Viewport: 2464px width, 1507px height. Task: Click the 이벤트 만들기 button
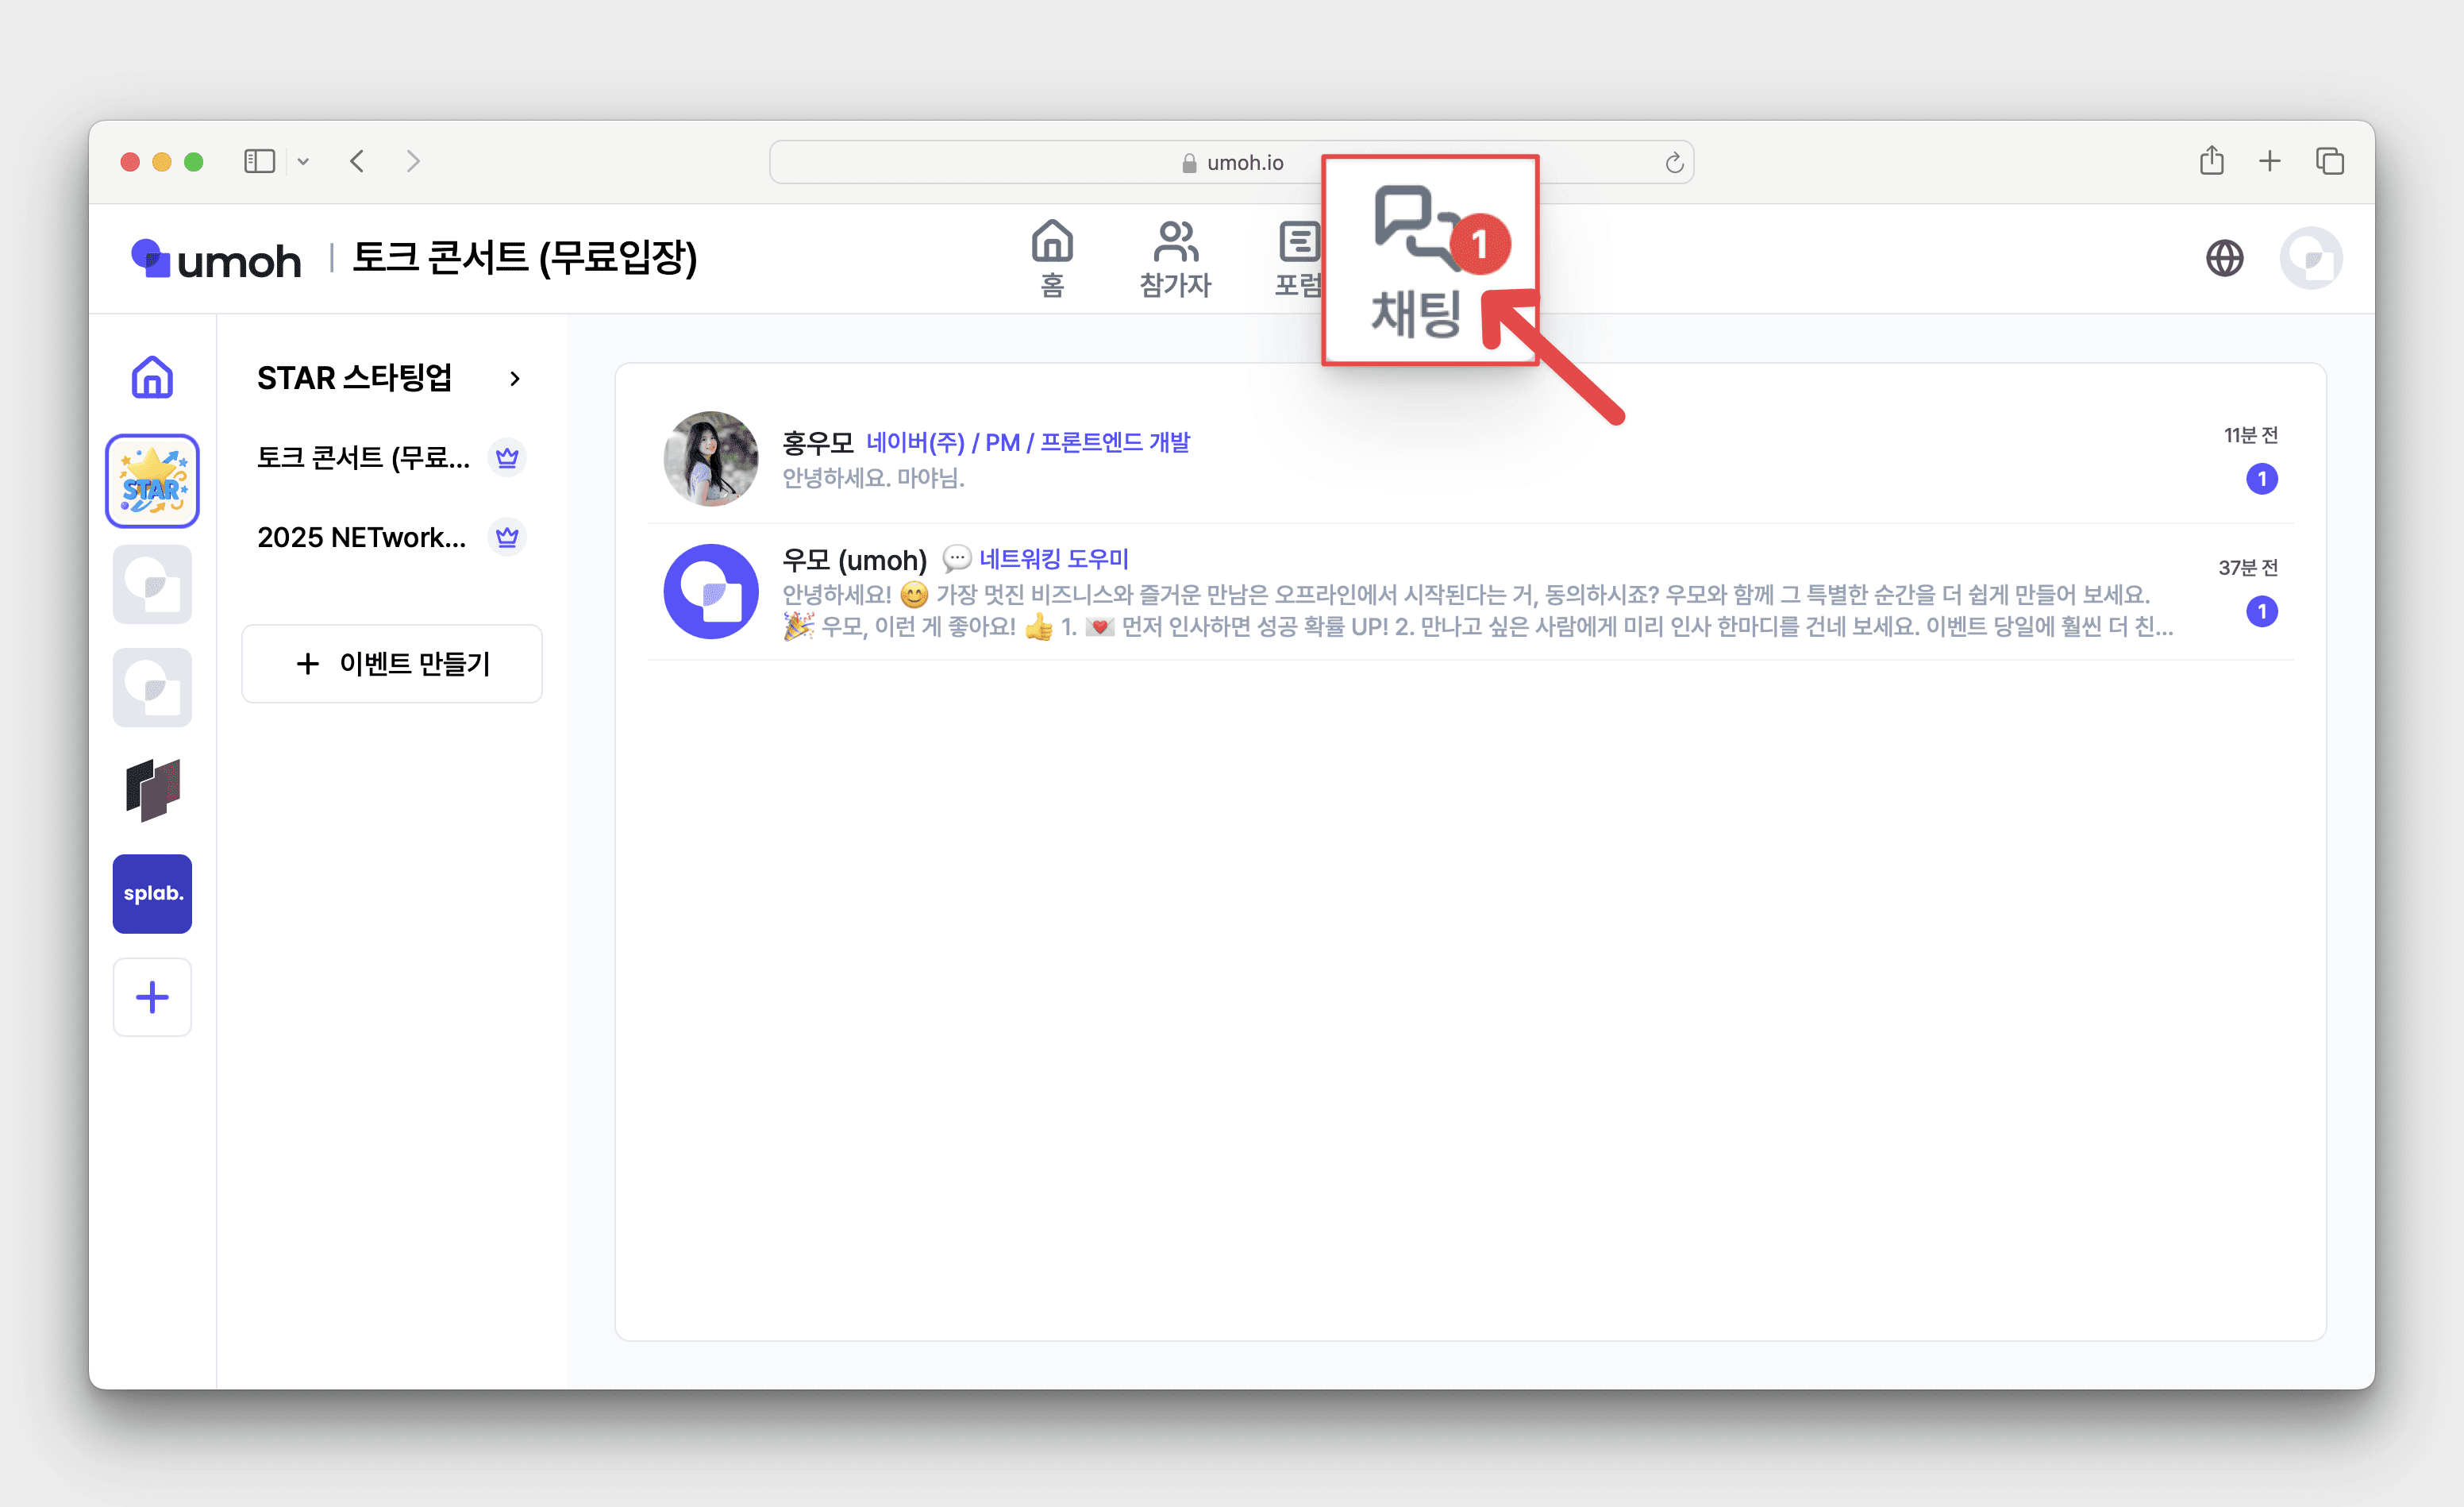pos(392,664)
